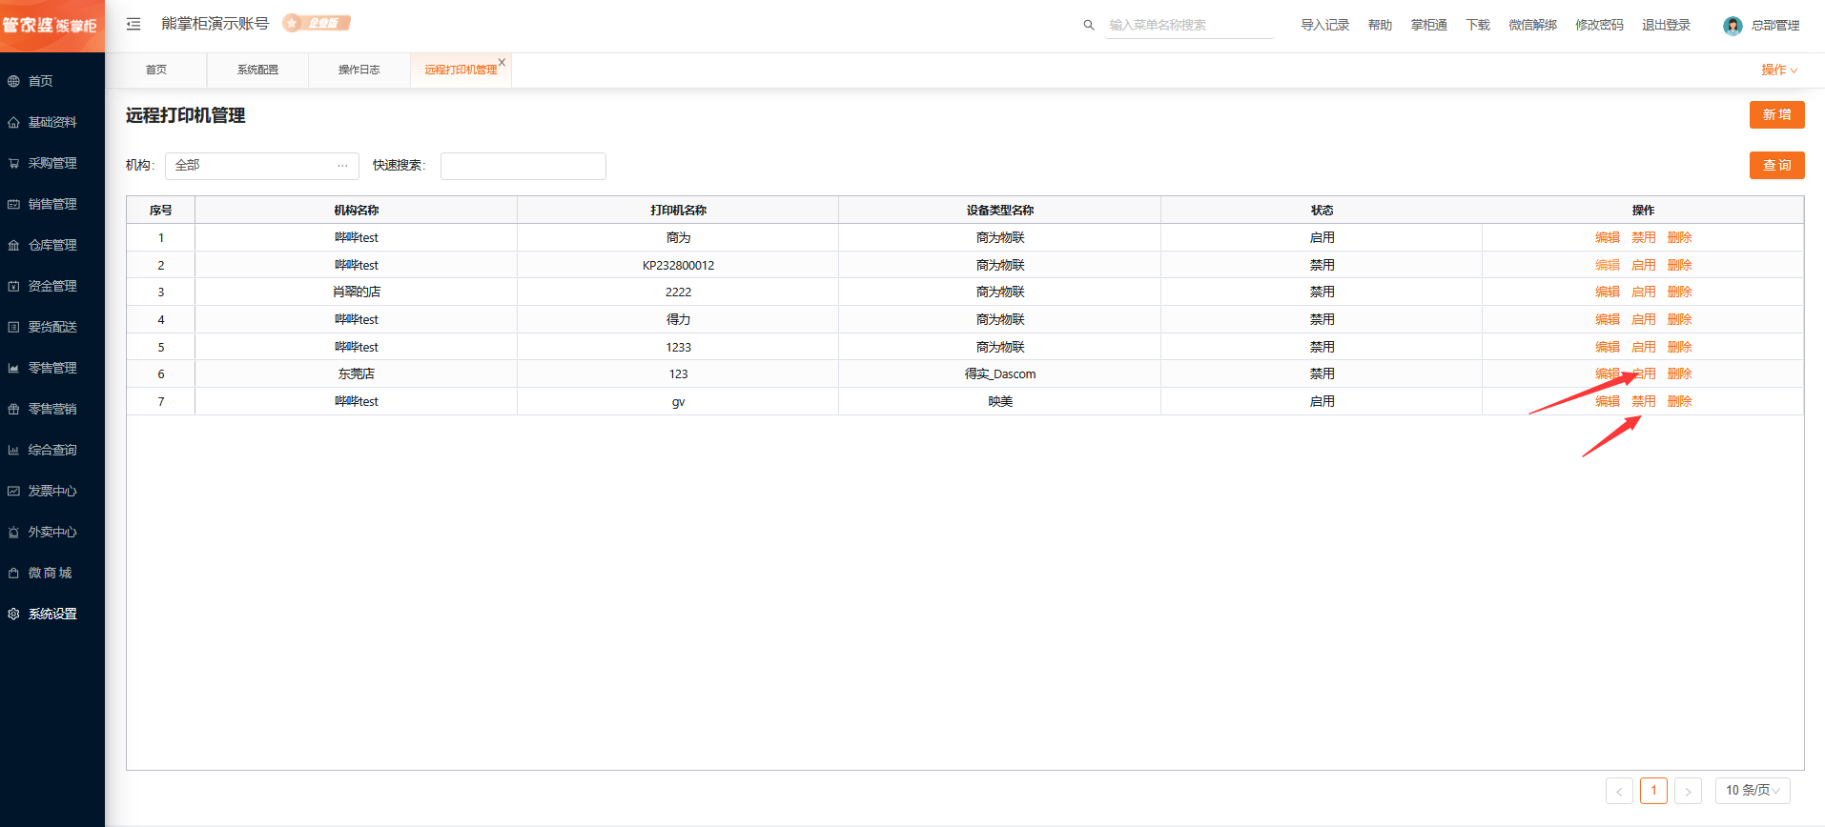Click 编辑 for the gv printer row
The width and height of the screenshot is (1825, 827).
tap(1608, 401)
